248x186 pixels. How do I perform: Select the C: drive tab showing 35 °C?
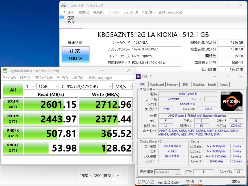click(71, 22)
